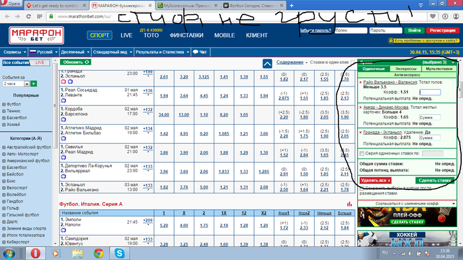463x260 pixels.
Task: Open the 'Забыли пароль?' link
Action: (x=315, y=30)
